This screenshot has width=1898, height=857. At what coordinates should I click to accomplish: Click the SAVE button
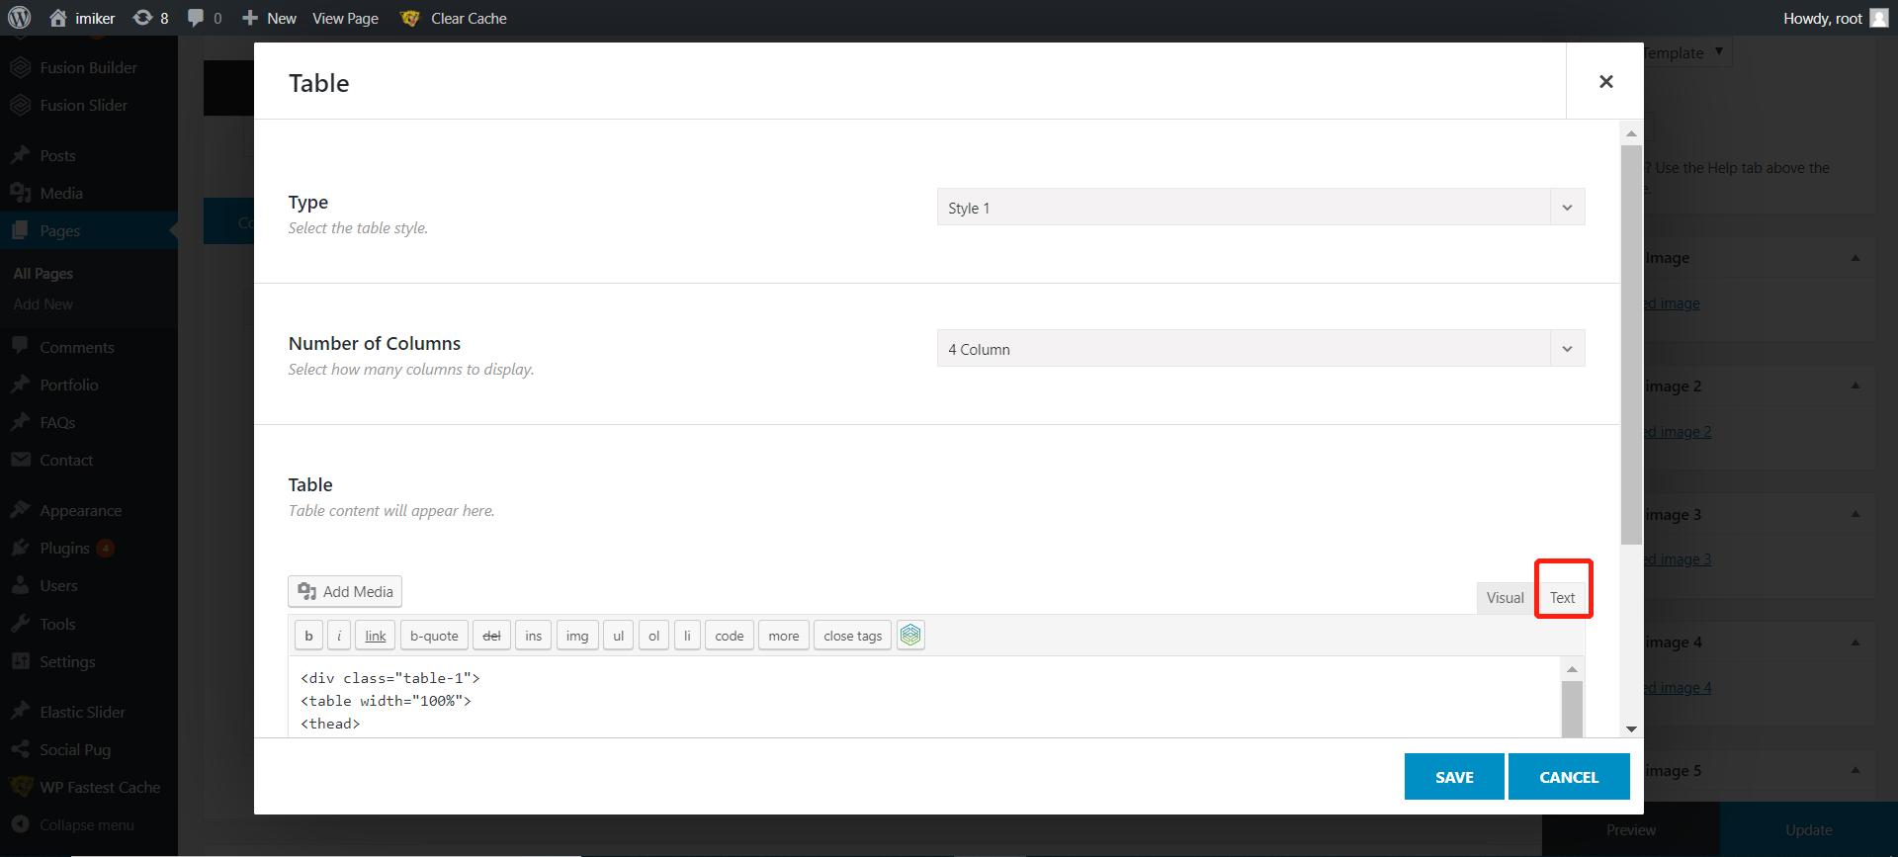pyautogui.click(x=1454, y=777)
